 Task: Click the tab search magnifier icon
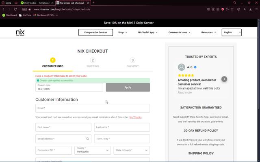coord(235,3)
